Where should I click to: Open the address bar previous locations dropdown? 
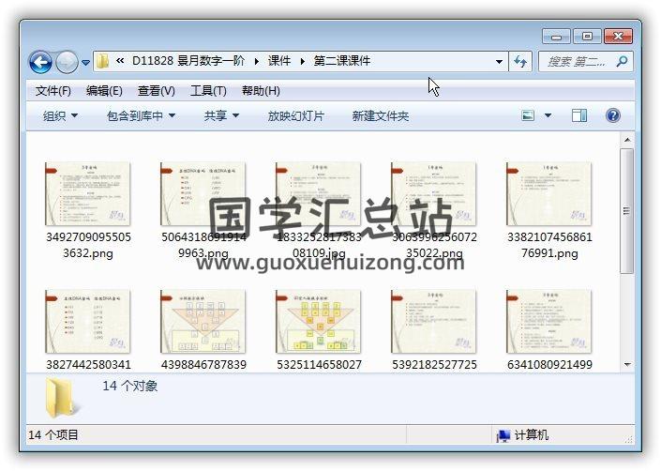pyautogui.click(x=499, y=61)
